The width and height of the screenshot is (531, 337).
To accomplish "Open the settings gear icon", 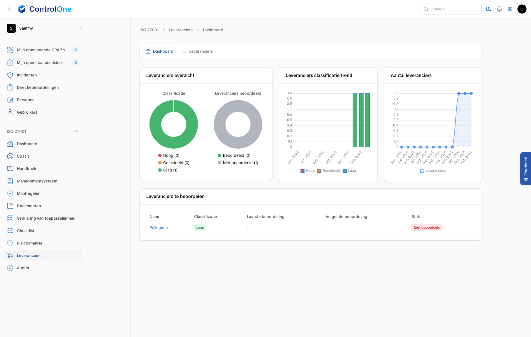I will tap(510, 9).
